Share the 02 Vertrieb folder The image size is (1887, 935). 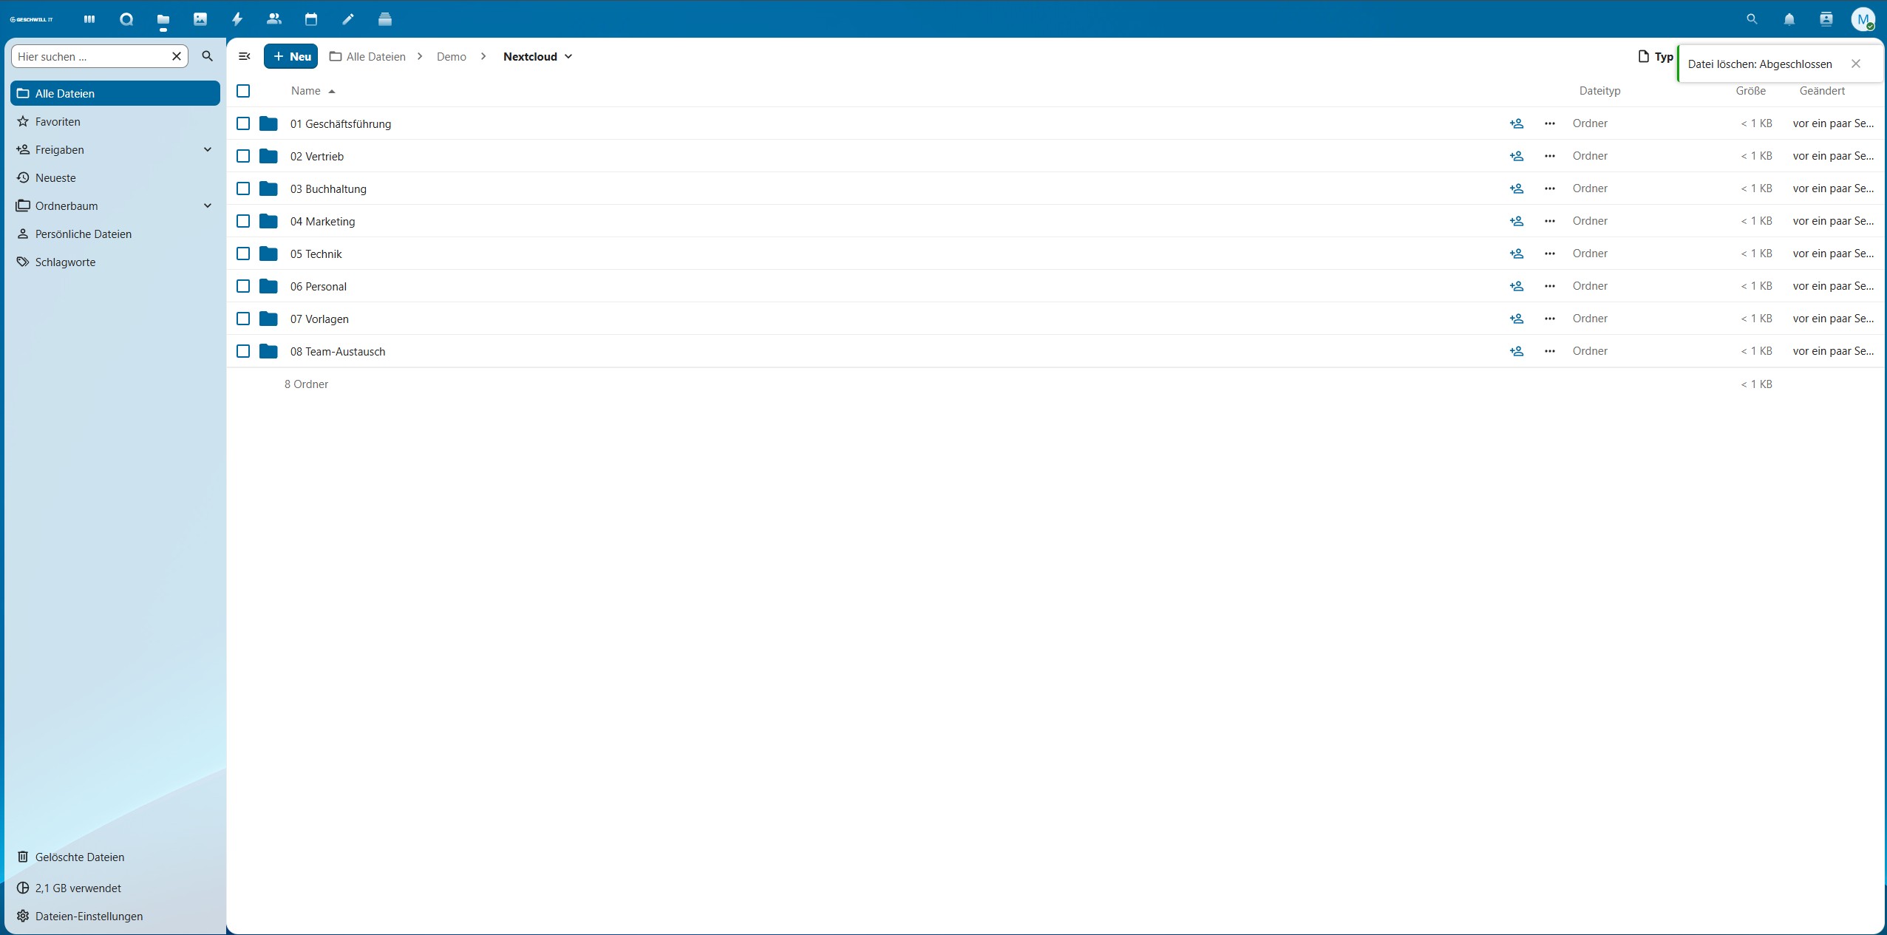pos(1516,156)
